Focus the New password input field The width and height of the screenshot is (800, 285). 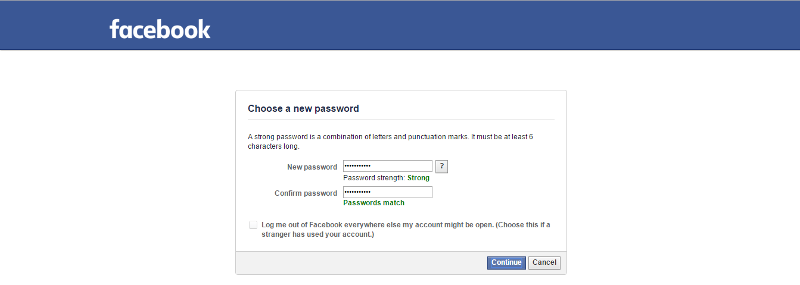coord(388,167)
